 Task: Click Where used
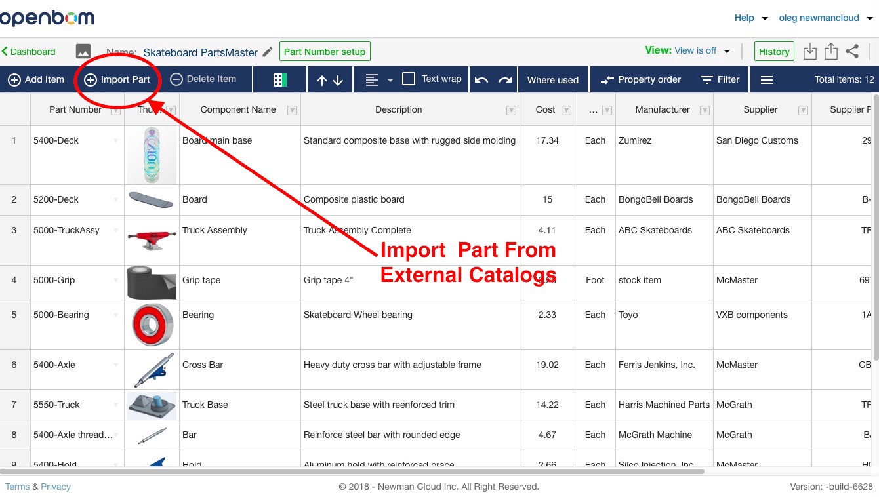click(x=553, y=80)
